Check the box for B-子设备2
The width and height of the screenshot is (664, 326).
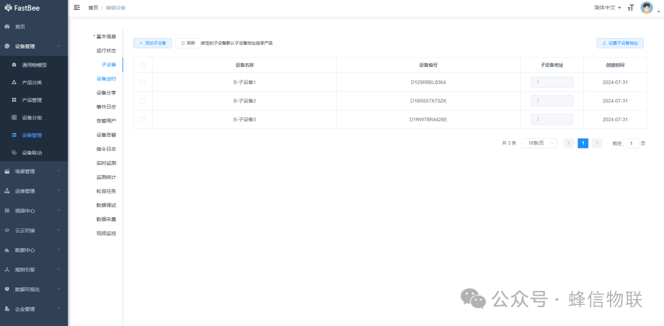(143, 101)
